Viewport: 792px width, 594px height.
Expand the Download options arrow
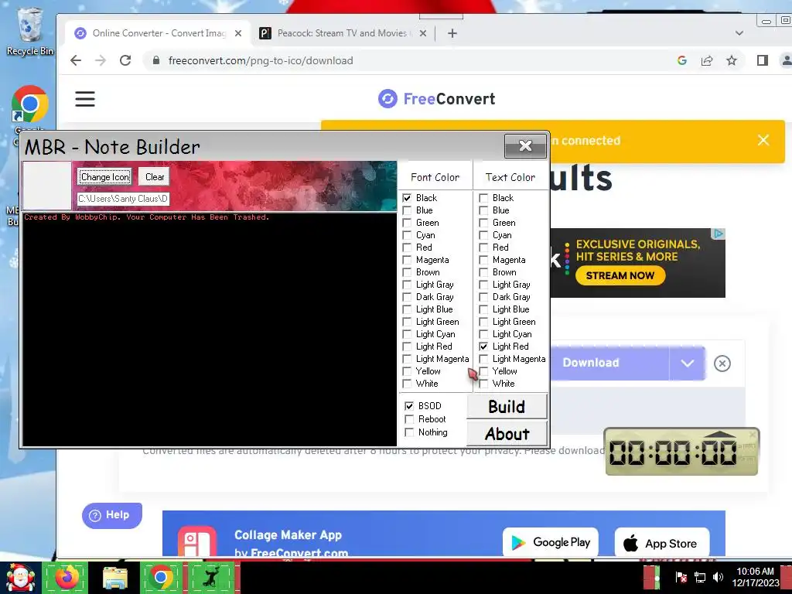(687, 364)
